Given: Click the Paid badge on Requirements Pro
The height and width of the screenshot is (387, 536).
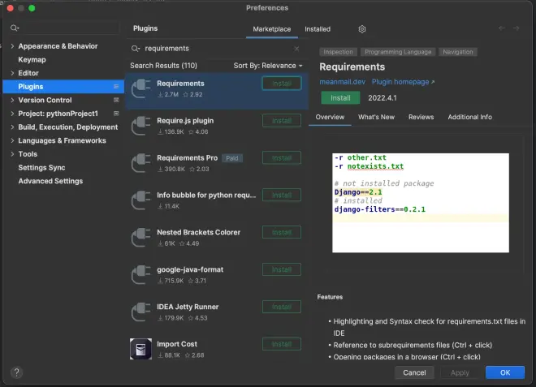Looking at the screenshot, I should 232,158.
